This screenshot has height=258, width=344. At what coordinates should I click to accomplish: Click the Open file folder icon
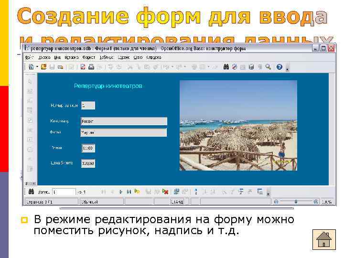point(43,67)
